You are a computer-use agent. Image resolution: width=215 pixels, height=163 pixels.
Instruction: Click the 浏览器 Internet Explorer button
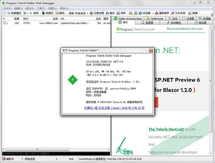pyautogui.click(x=144, y=13)
